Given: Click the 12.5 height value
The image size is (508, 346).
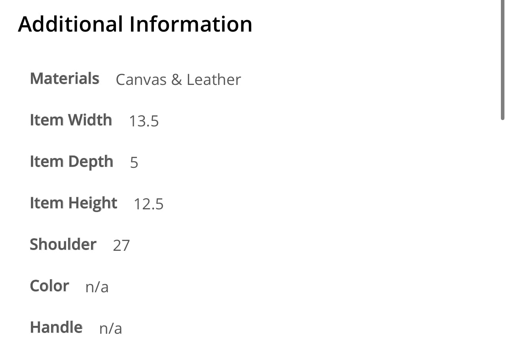Looking at the screenshot, I should pyautogui.click(x=148, y=204).
